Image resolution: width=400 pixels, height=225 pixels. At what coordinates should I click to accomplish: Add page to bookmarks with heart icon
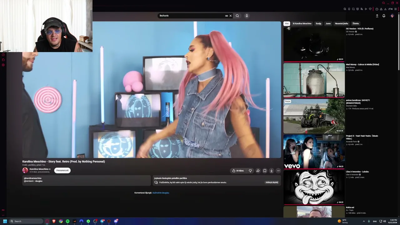pos(370,9)
